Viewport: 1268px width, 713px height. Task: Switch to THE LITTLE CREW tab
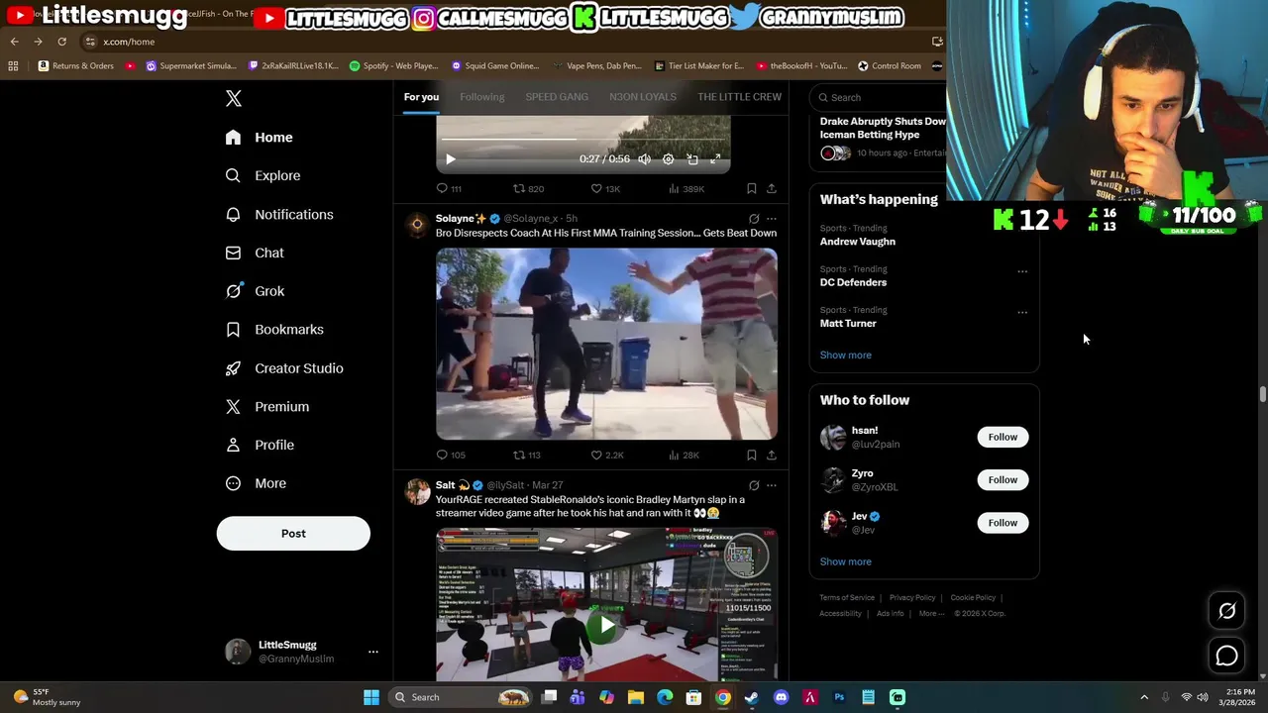pos(739,97)
